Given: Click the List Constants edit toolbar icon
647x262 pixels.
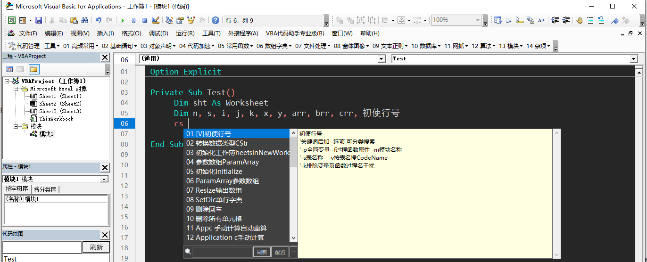Looking at the screenshot, I should 508,20.
